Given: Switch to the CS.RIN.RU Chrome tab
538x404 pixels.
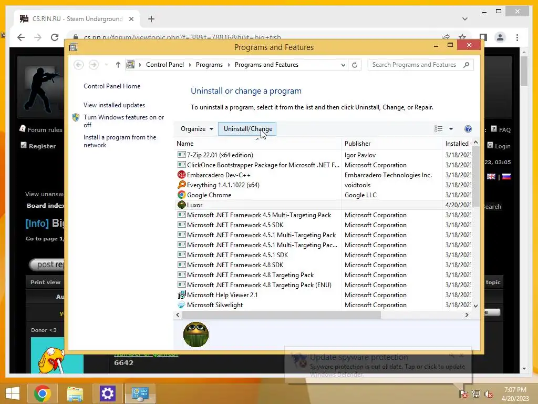Looking at the screenshot, I should tap(77, 19).
